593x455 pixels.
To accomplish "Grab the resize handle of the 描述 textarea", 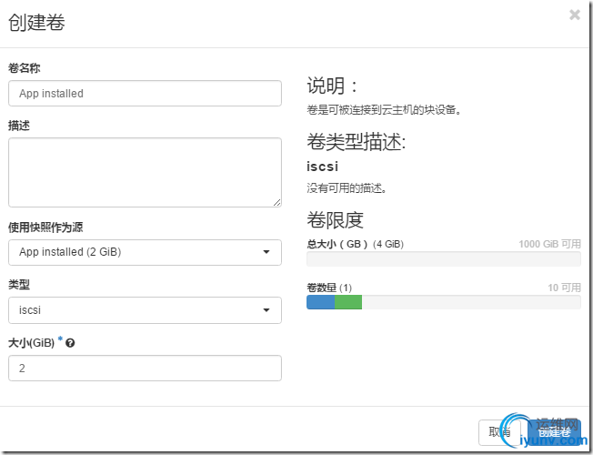I will [x=276, y=201].
